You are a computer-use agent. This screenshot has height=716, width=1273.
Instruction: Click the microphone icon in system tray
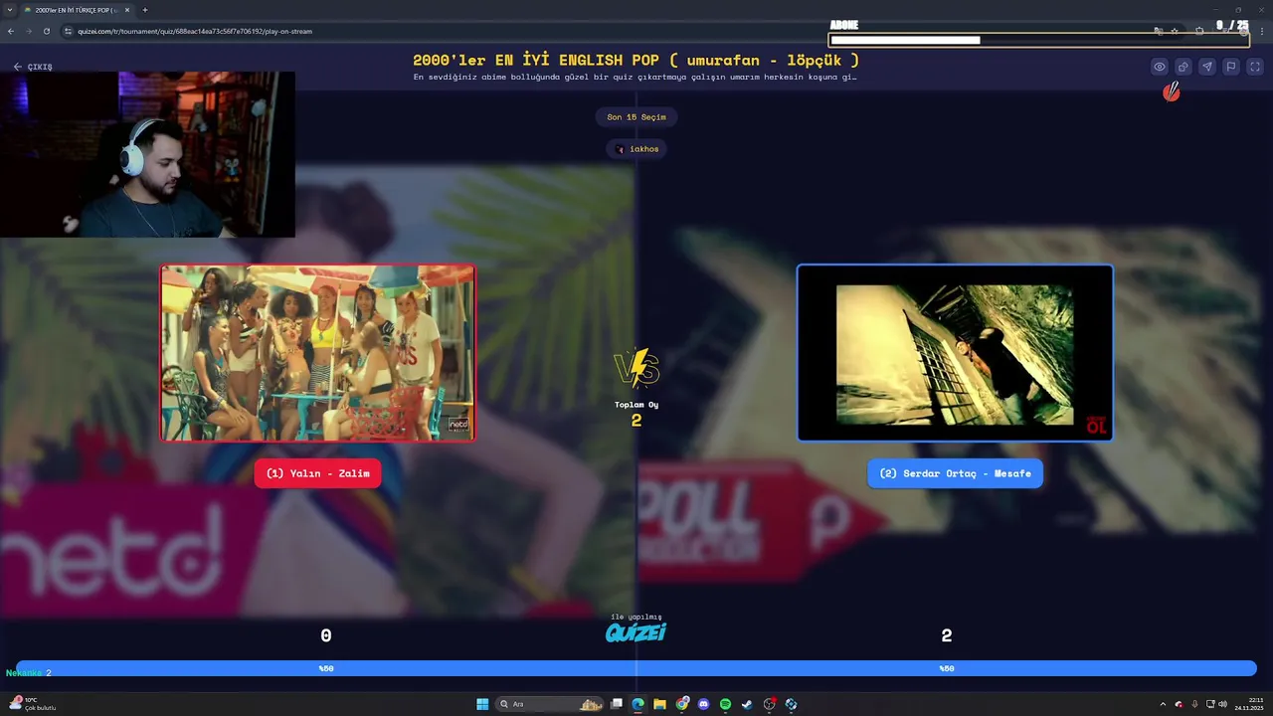click(1194, 704)
